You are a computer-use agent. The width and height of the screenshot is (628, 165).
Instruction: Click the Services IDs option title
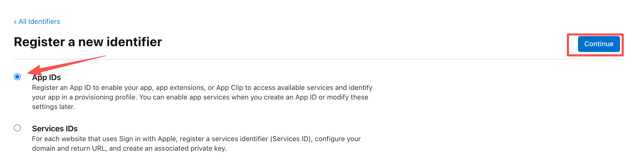click(55, 129)
